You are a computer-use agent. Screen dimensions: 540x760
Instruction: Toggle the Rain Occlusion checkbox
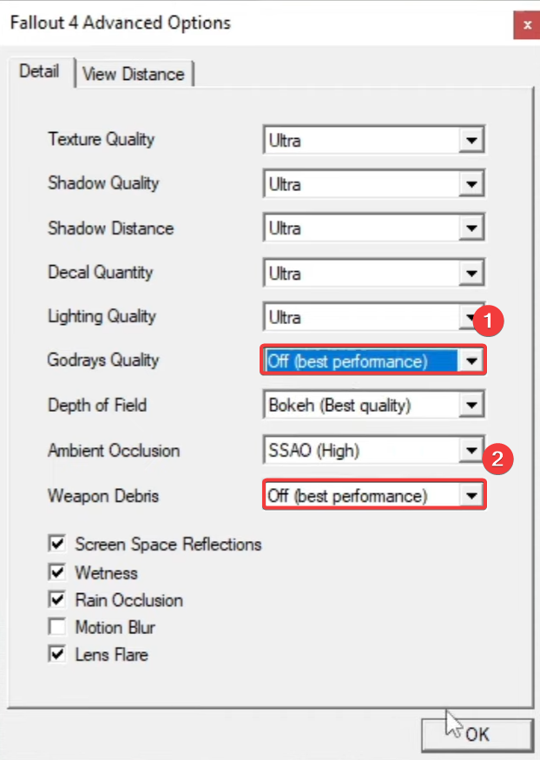[x=58, y=600]
